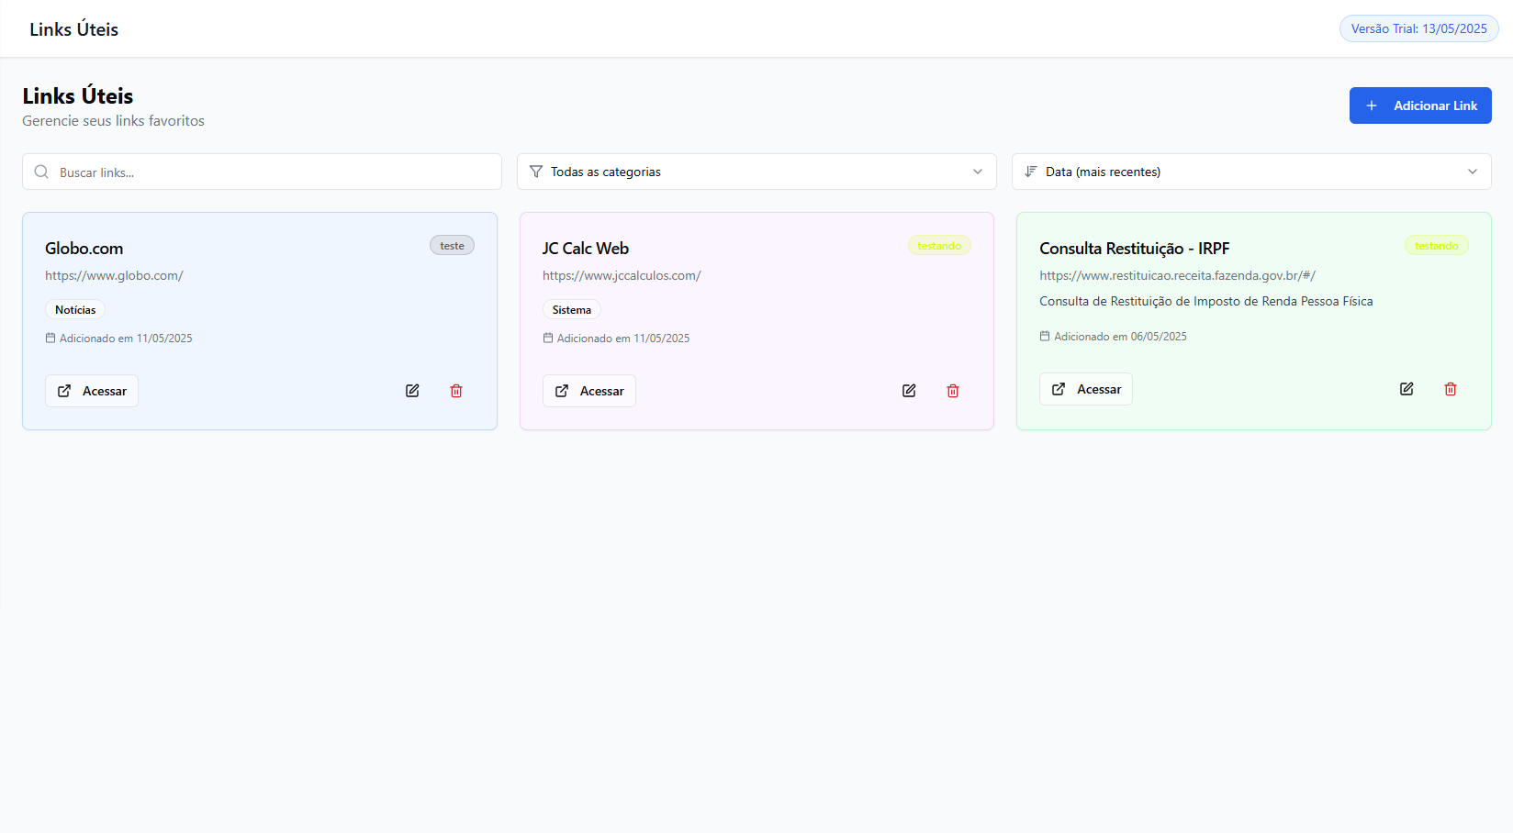Click the Notícias category tag
The width and height of the screenshot is (1513, 833).
tap(75, 310)
